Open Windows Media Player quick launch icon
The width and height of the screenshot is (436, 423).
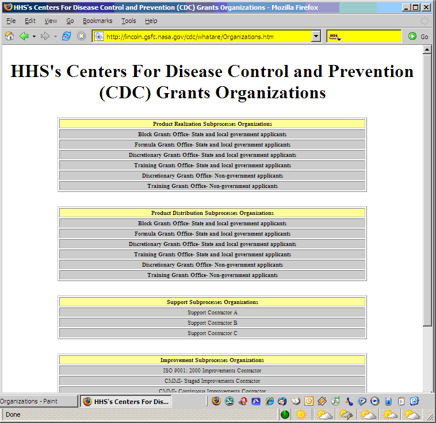click(375, 401)
